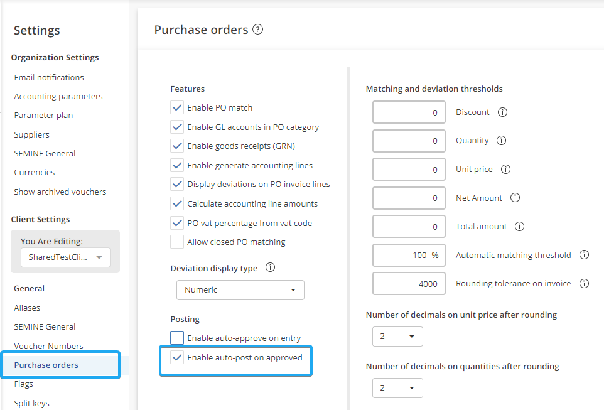This screenshot has width=604, height=410.
Task: Open the Email notifications link
Action: coord(49,77)
